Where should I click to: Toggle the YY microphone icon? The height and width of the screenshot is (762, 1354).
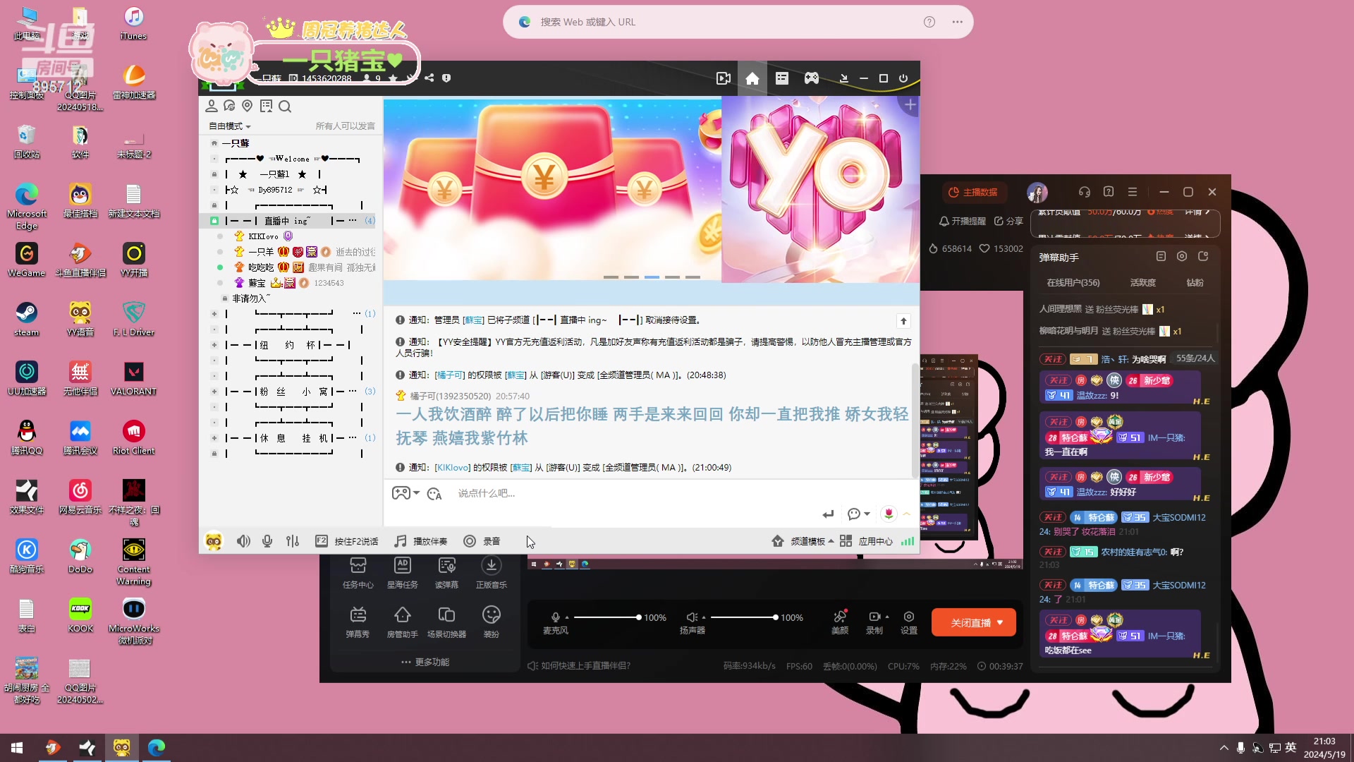[267, 541]
